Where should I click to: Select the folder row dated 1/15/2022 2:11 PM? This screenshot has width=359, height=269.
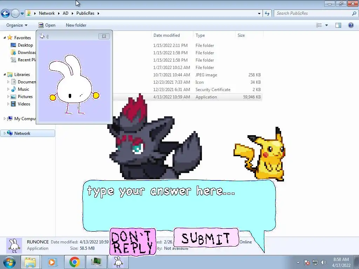pos(188,45)
